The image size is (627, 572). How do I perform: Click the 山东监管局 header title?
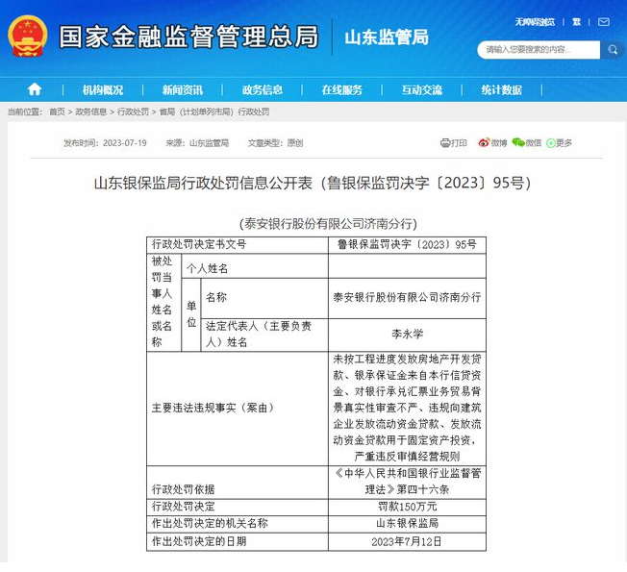[x=387, y=37]
